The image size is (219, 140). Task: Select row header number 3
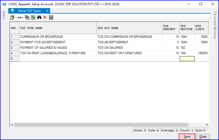(14, 48)
